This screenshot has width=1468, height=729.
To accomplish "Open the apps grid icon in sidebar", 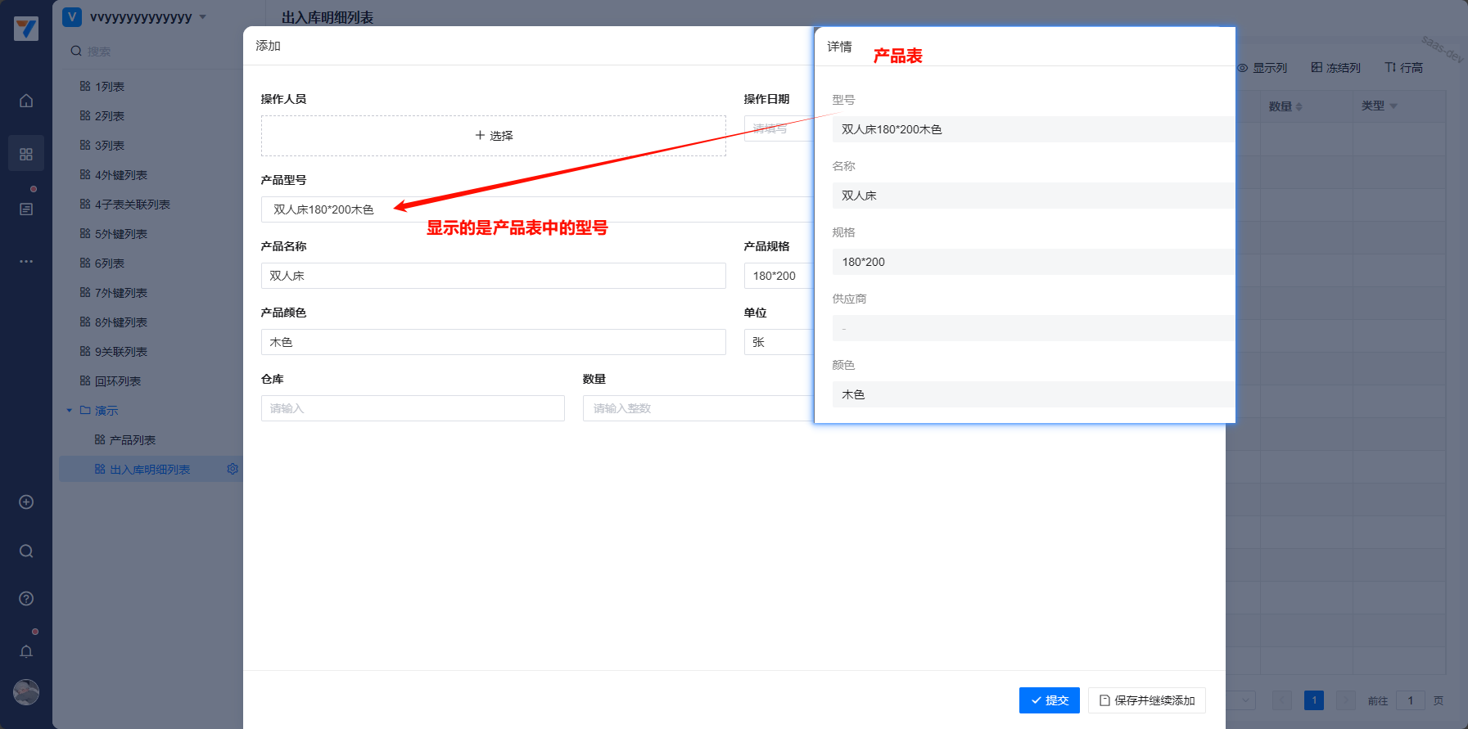I will click(x=26, y=154).
